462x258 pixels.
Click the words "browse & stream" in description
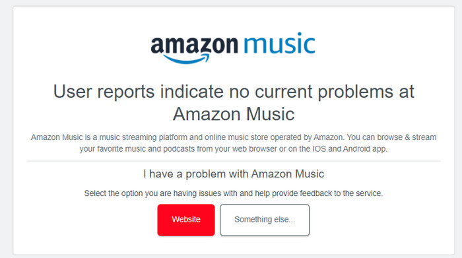407,137
